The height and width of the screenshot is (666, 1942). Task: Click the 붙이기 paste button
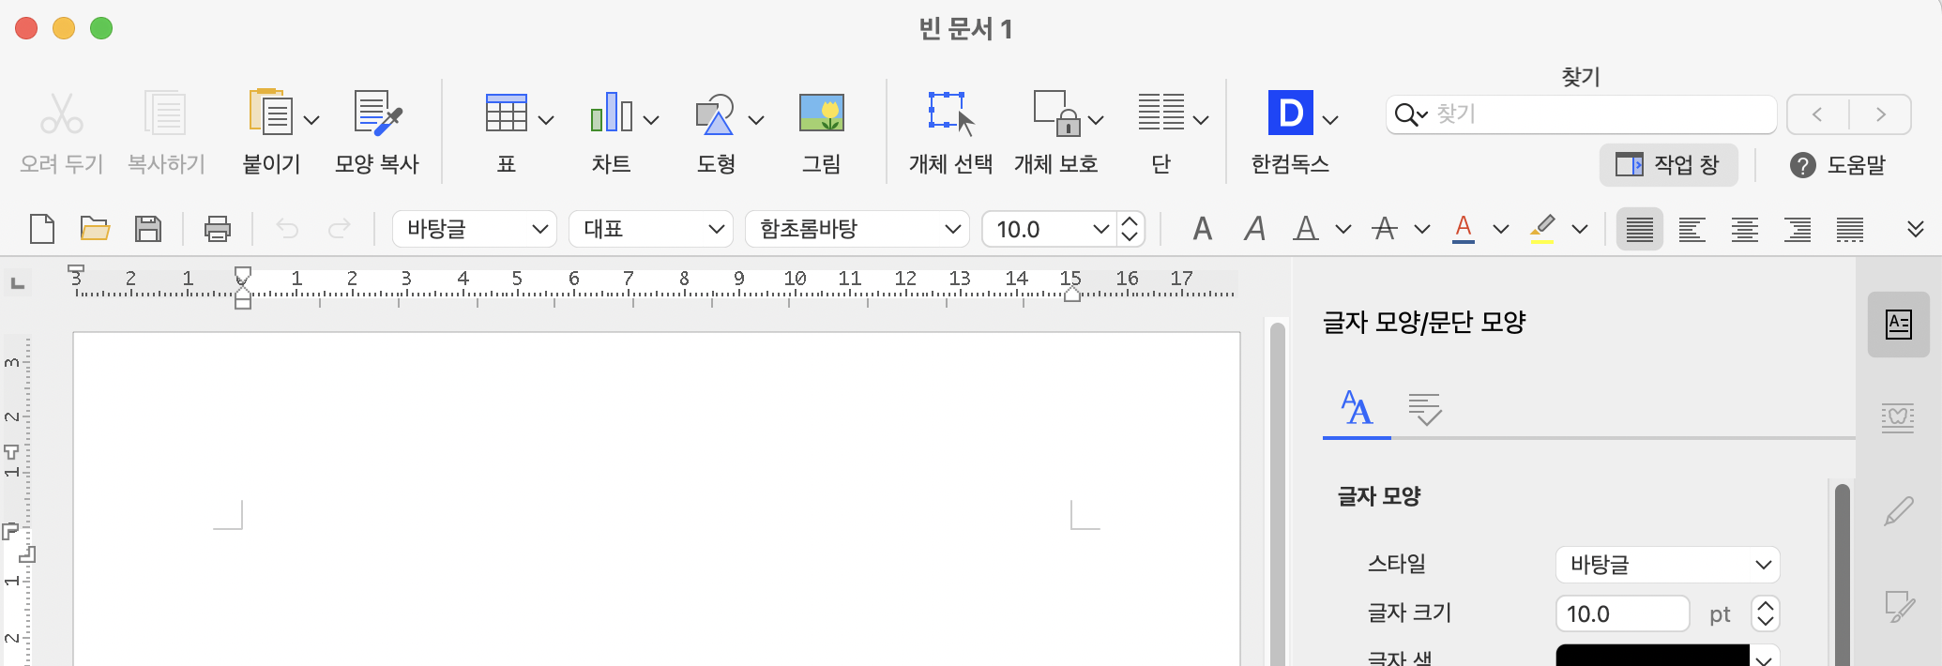click(270, 114)
